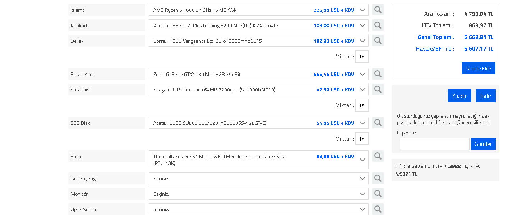This screenshot has height=218, width=522.
Task: Open the Zotac GeForce GTX1080 dropdown
Action: click(x=259, y=74)
